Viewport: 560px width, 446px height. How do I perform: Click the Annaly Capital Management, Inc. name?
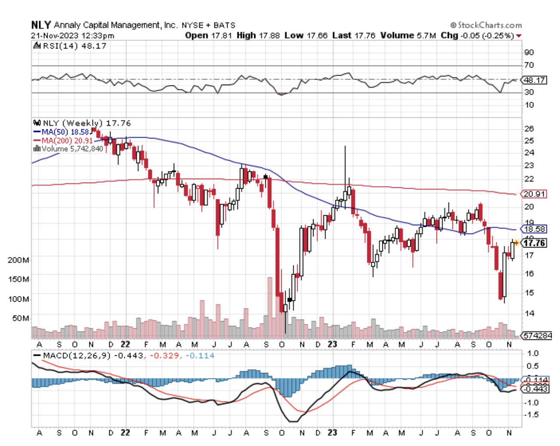coord(115,25)
